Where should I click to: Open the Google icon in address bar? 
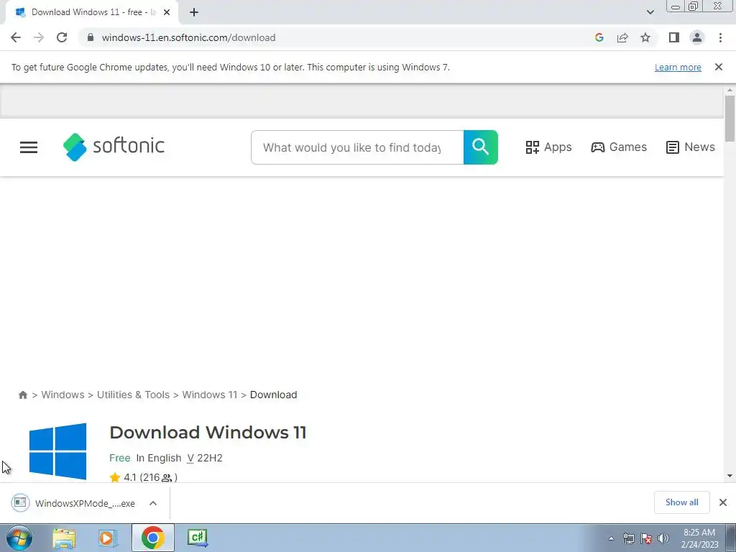pos(599,37)
